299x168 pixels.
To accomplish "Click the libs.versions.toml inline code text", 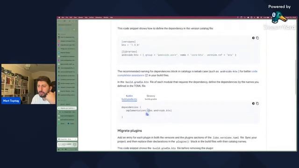I will click(226, 138).
